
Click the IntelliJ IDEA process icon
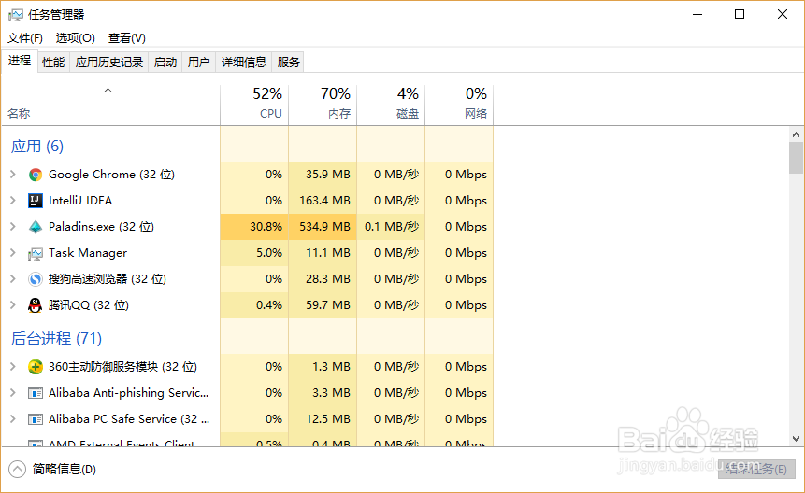pos(36,201)
